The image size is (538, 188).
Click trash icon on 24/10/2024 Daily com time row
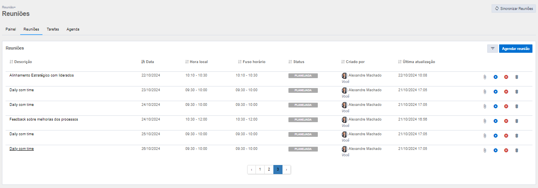(x=517, y=106)
